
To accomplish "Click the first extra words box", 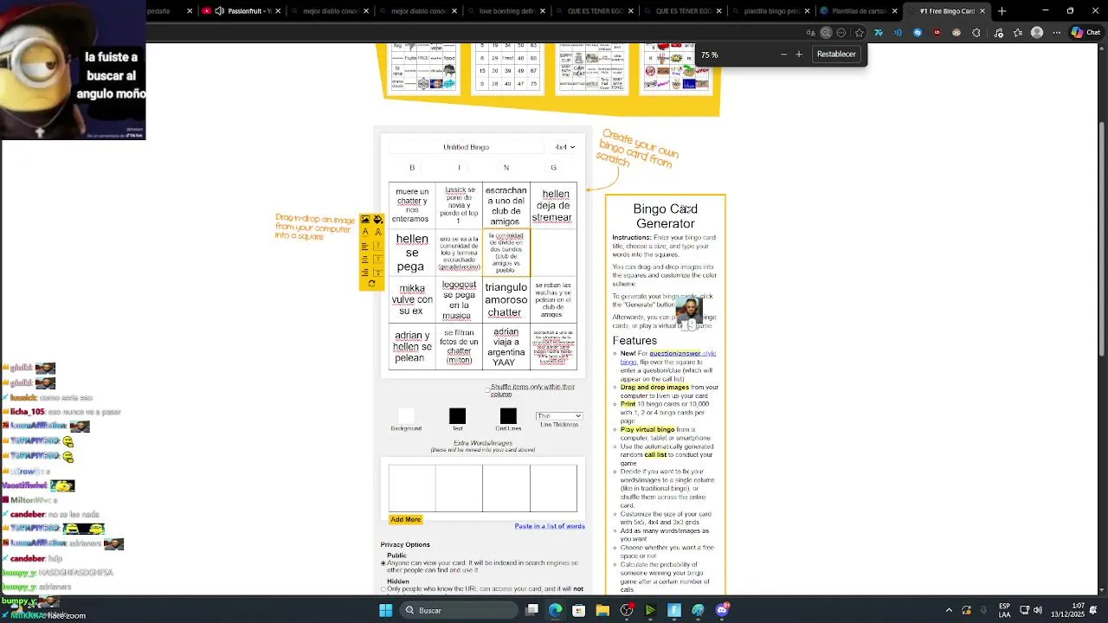I will pyautogui.click(x=412, y=488).
